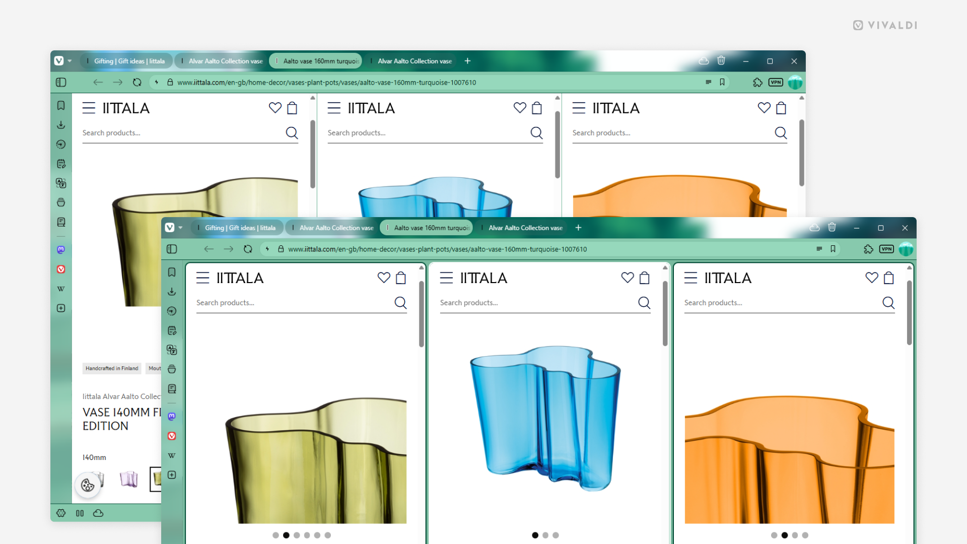This screenshot has width=967, height=544.
Task: Open hamburger menu in back window middle tile
Action: coord(334,108)
